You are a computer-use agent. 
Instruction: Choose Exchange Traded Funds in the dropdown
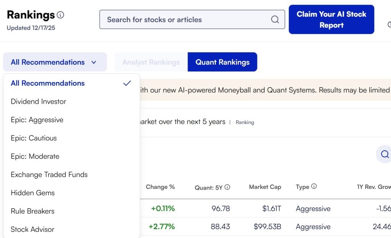pyautogui.click(x=49, y=175)
